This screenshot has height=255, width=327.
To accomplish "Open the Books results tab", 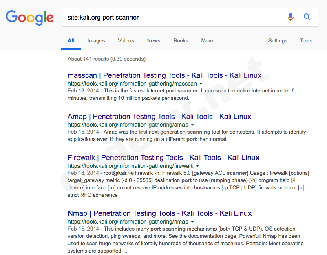I will [180, 41].
